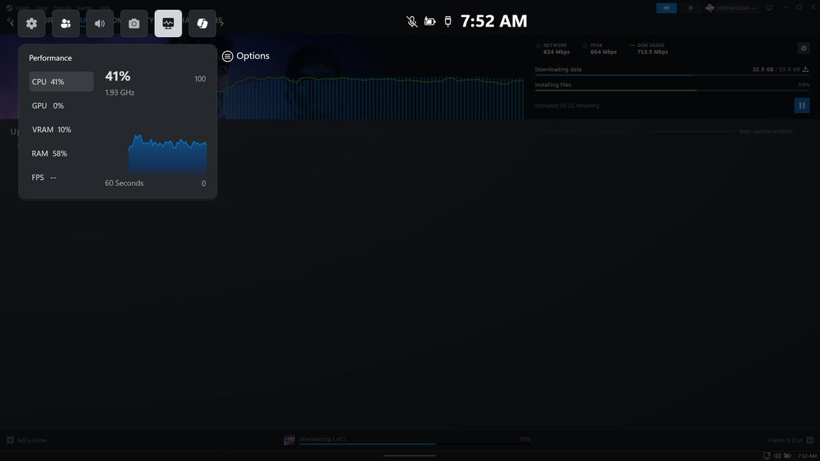Viewport: 820px width, 461px height.
Task: Open the Copilot widget icon
Action: coord(202,24)
